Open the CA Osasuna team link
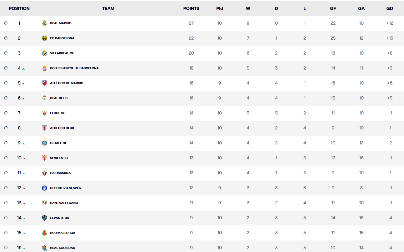This screenshot has width=404, height=252. 60,173
